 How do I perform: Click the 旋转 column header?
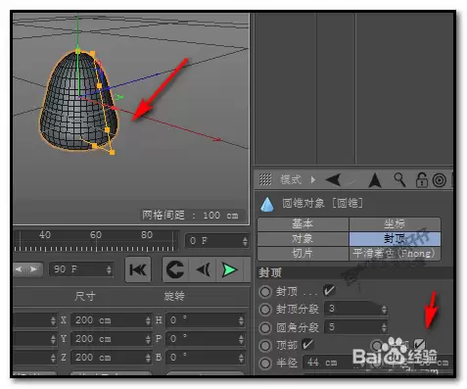click(174, 296)
